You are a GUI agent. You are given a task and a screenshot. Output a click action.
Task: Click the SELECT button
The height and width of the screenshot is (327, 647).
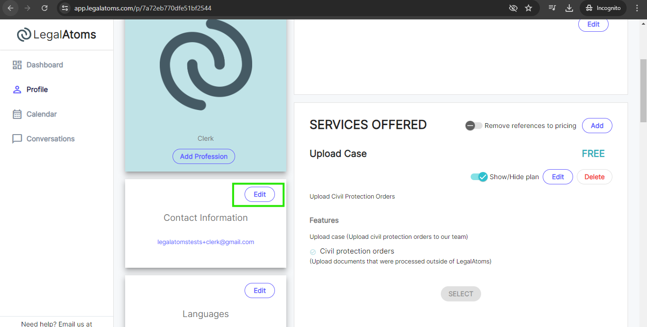[x=461, y=294]
